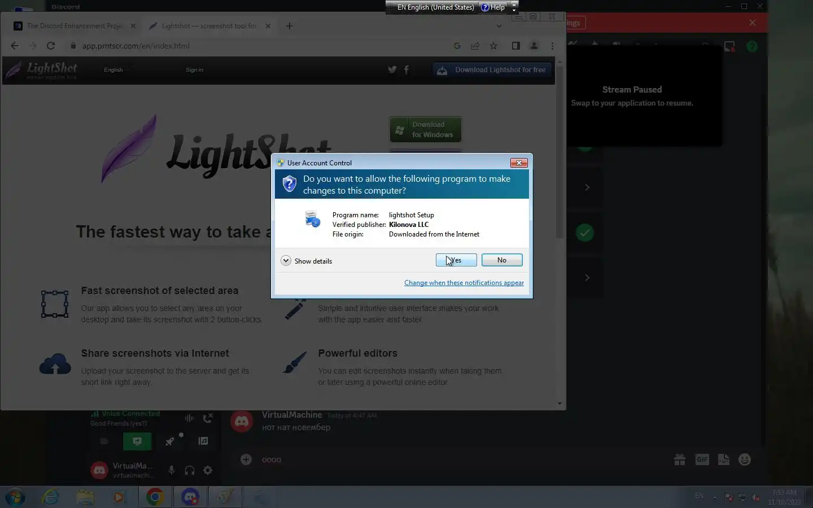813x508 pixels.
Task: Click the share page icon in Chrome
Action: (x=475, y=46)
